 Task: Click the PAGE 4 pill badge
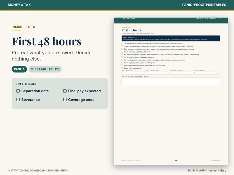click(x=19, y=69)
